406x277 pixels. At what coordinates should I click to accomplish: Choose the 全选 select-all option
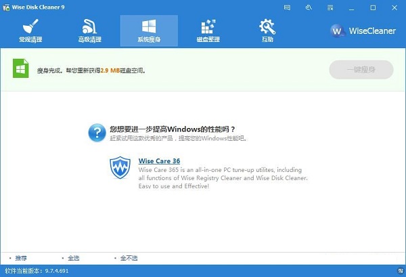(x=74, y=258)
